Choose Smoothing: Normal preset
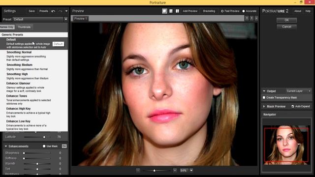The height and width of the screenshot is (177, 315). 34,56
